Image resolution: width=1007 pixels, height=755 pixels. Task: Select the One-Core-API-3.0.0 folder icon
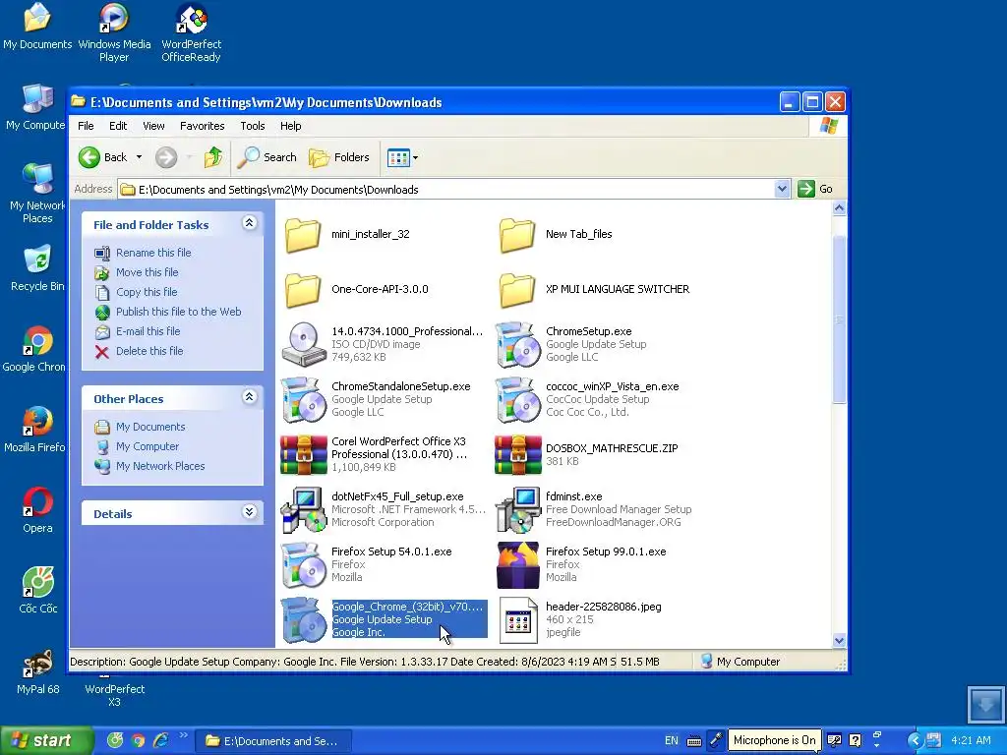click(303, 290)
